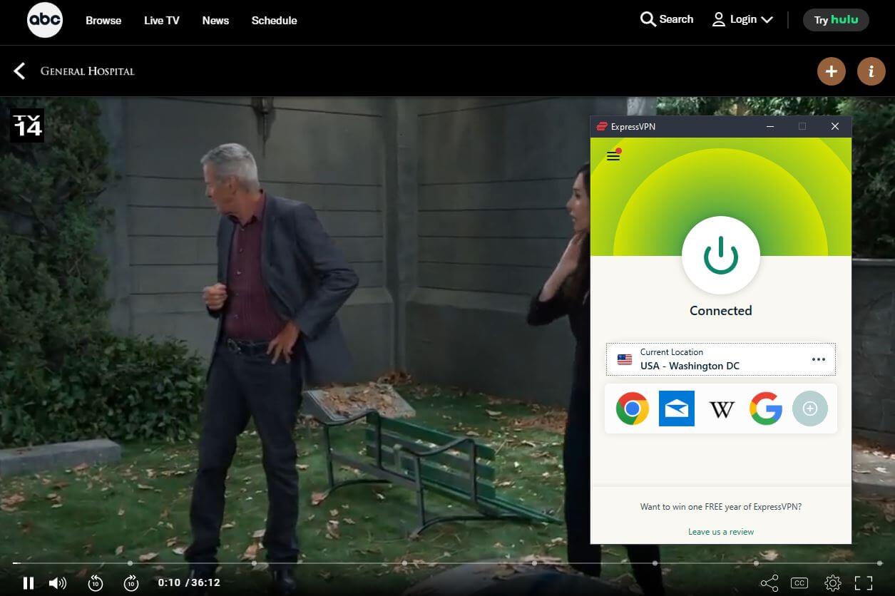Add General Hospital to My List
This screenshot has height=596, width=895.
coord(831,71)
